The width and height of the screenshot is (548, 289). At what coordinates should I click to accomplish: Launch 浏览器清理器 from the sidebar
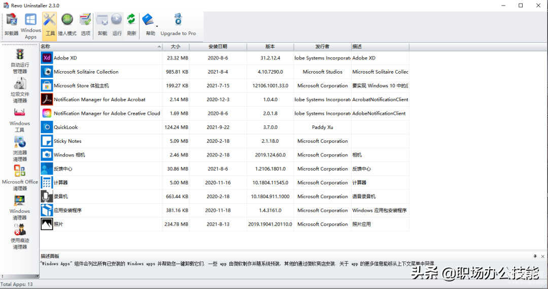20,149
